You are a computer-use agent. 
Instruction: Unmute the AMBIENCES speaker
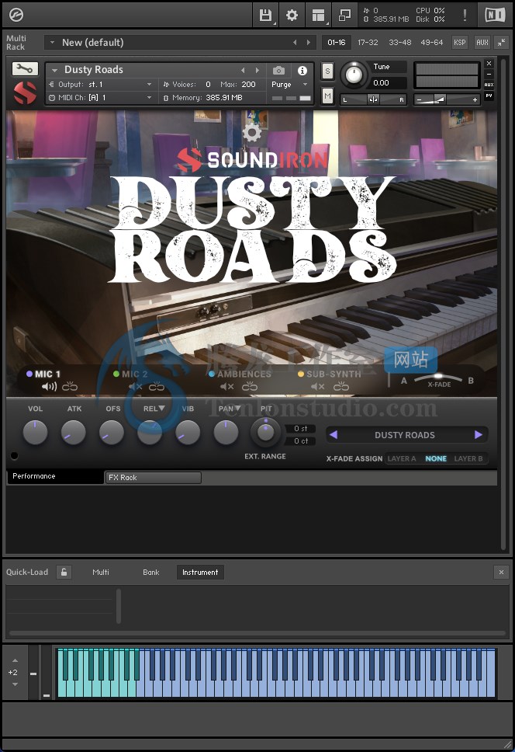(227, 387)
